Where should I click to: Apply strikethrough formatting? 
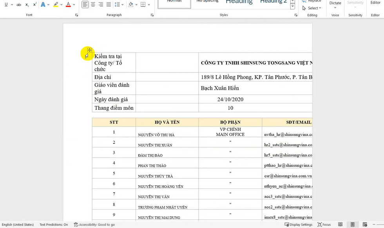18,5
